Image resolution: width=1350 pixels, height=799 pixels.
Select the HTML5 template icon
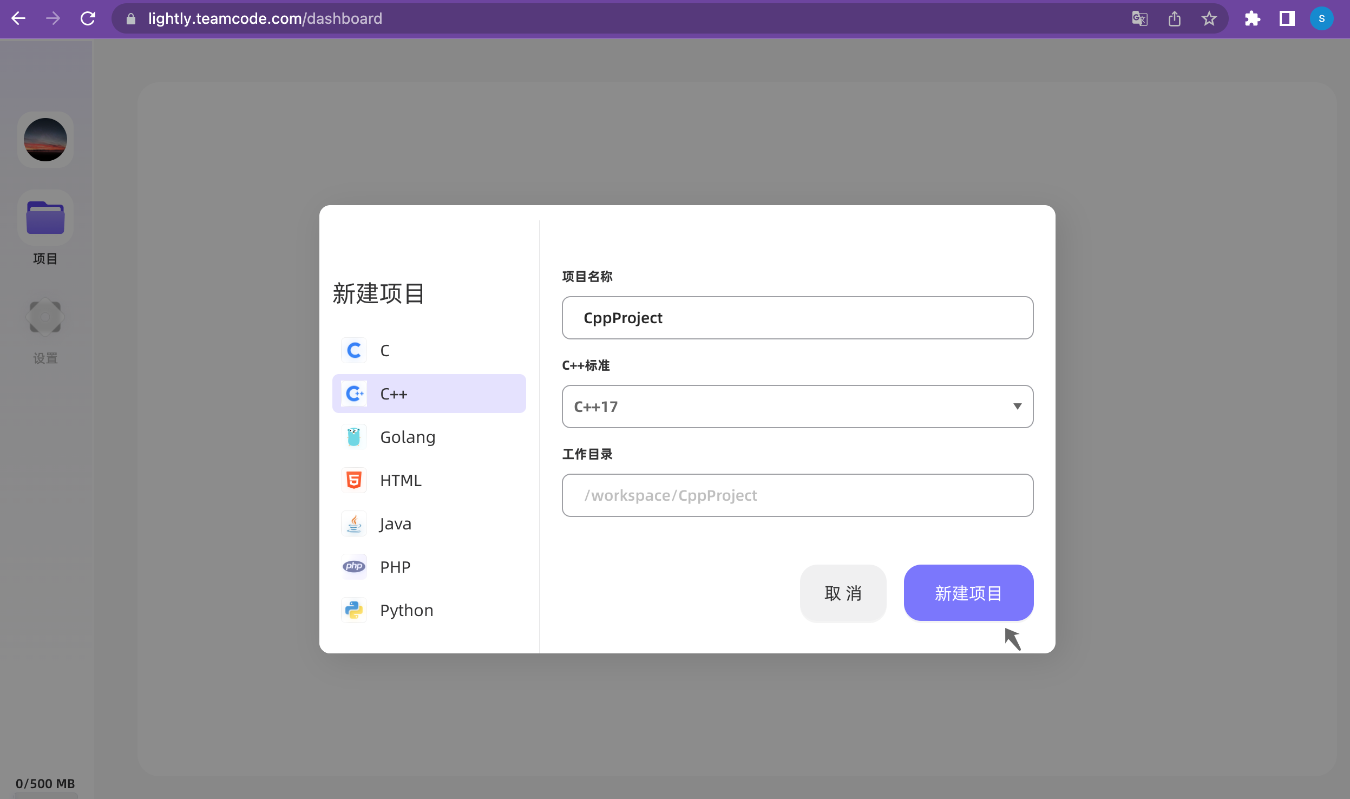(x=353, y=480)
